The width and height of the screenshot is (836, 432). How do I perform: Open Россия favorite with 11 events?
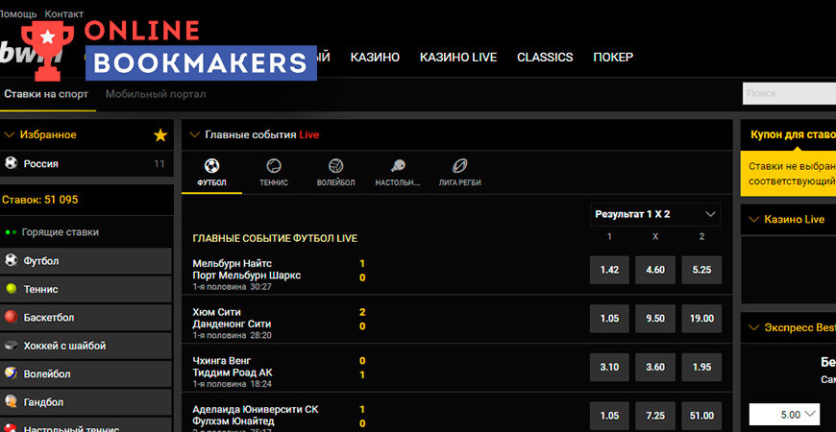[x=86, y=163]
